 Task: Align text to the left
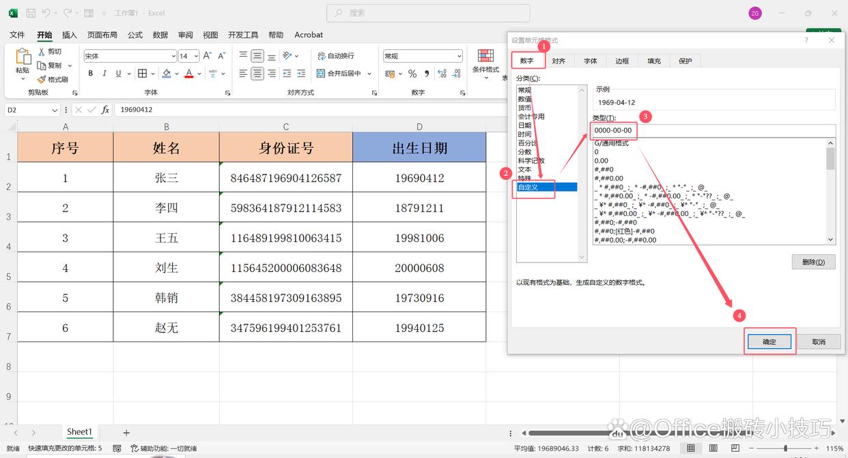click(243, 74)
